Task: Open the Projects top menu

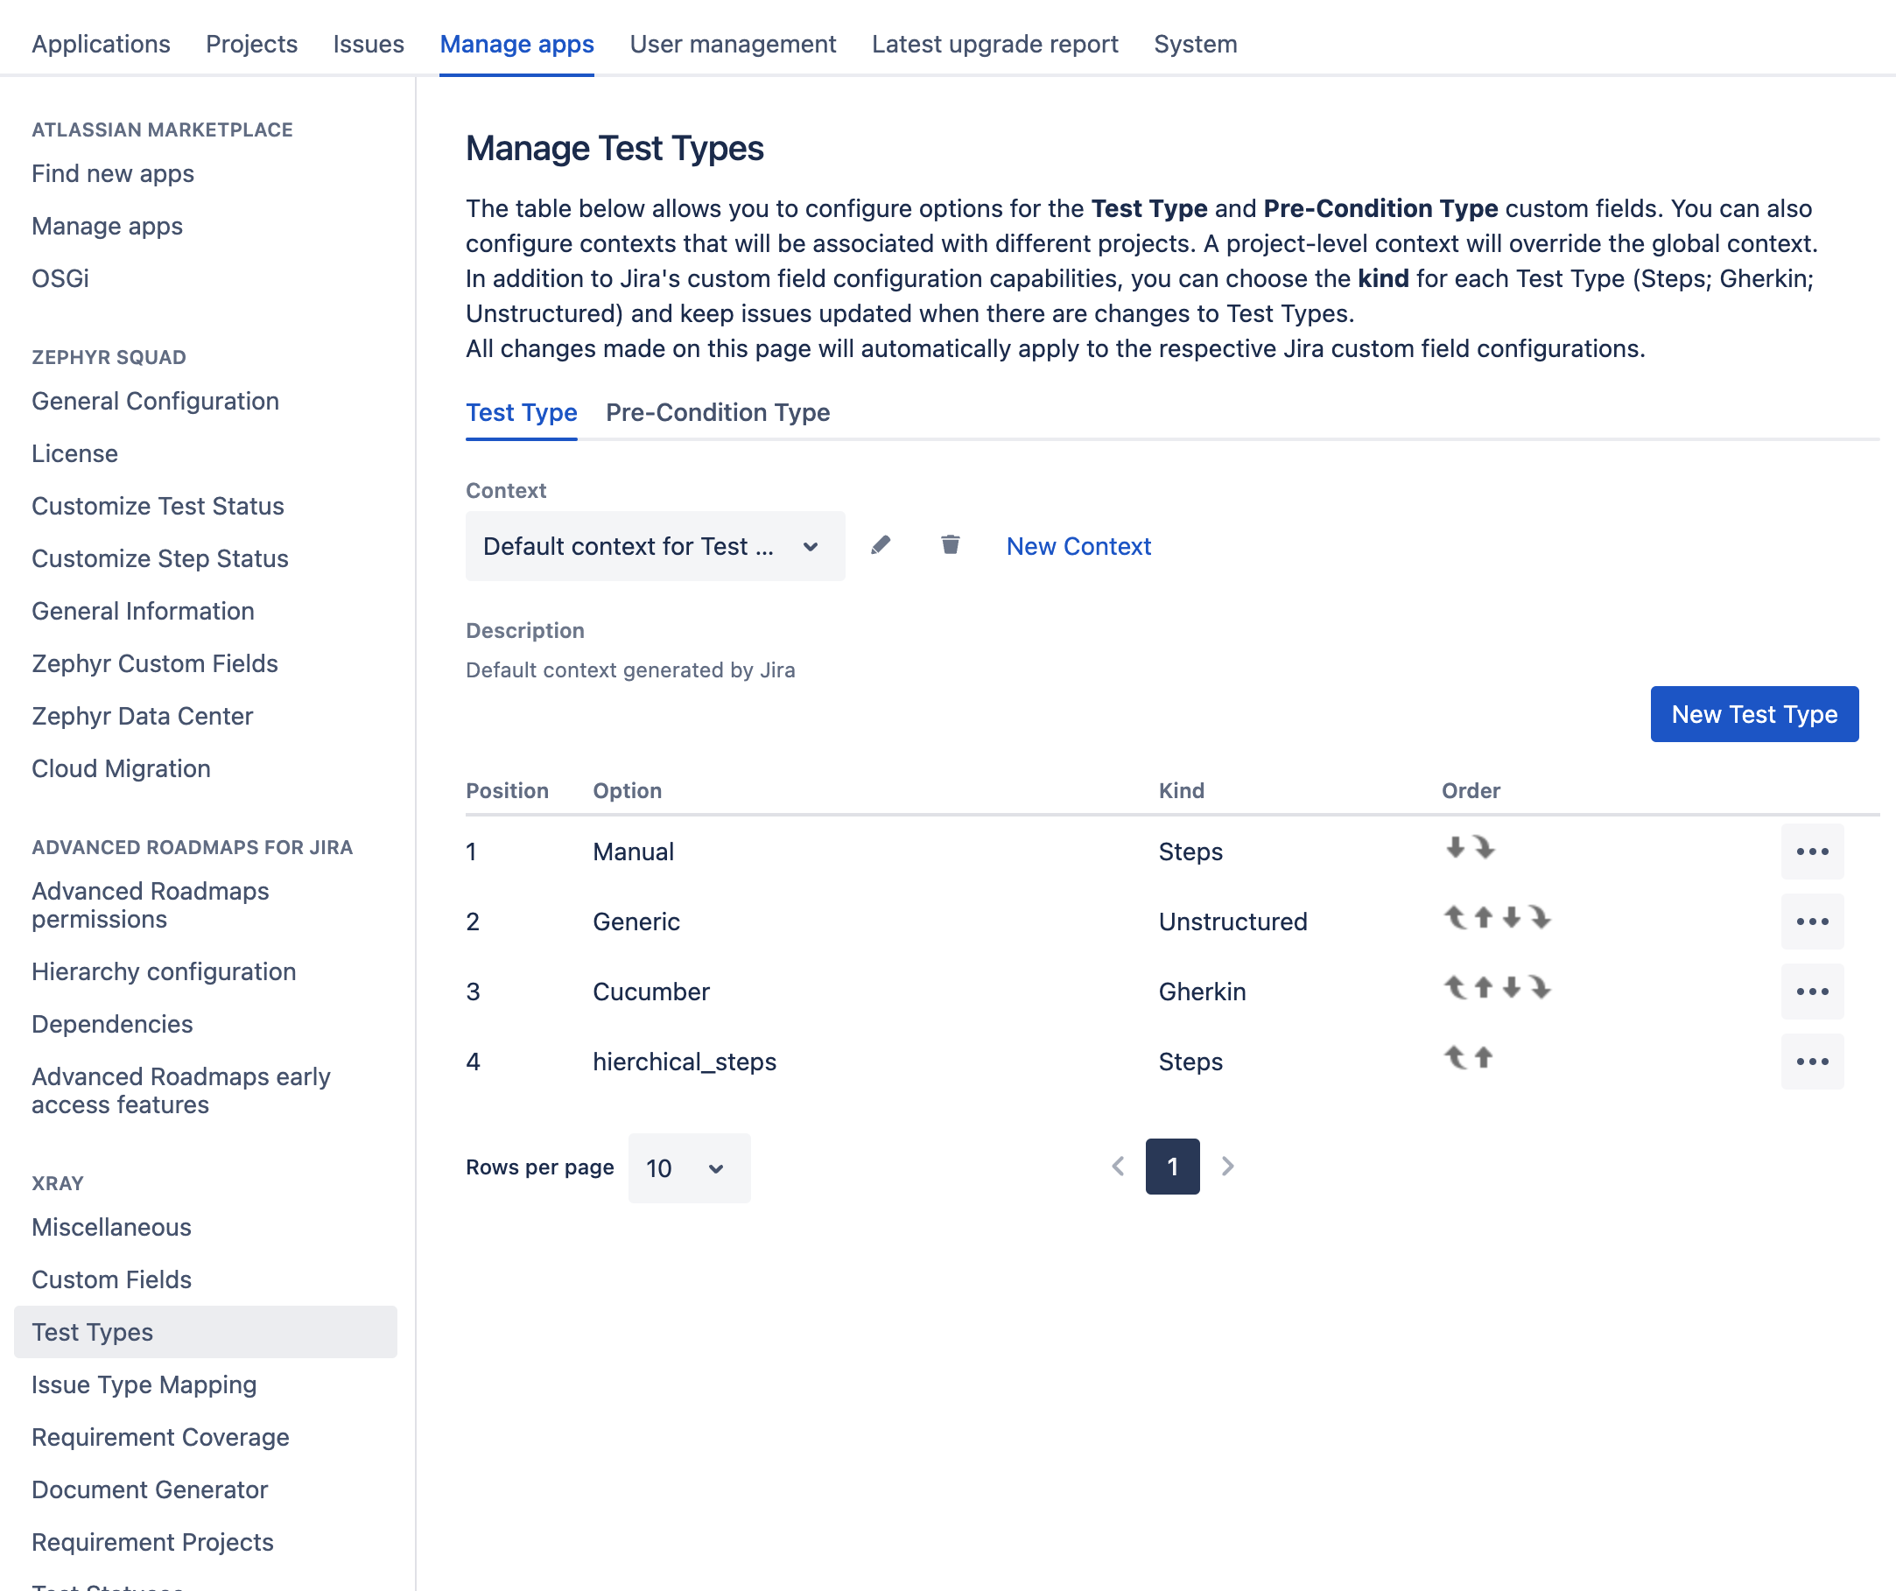Action: 251,43
